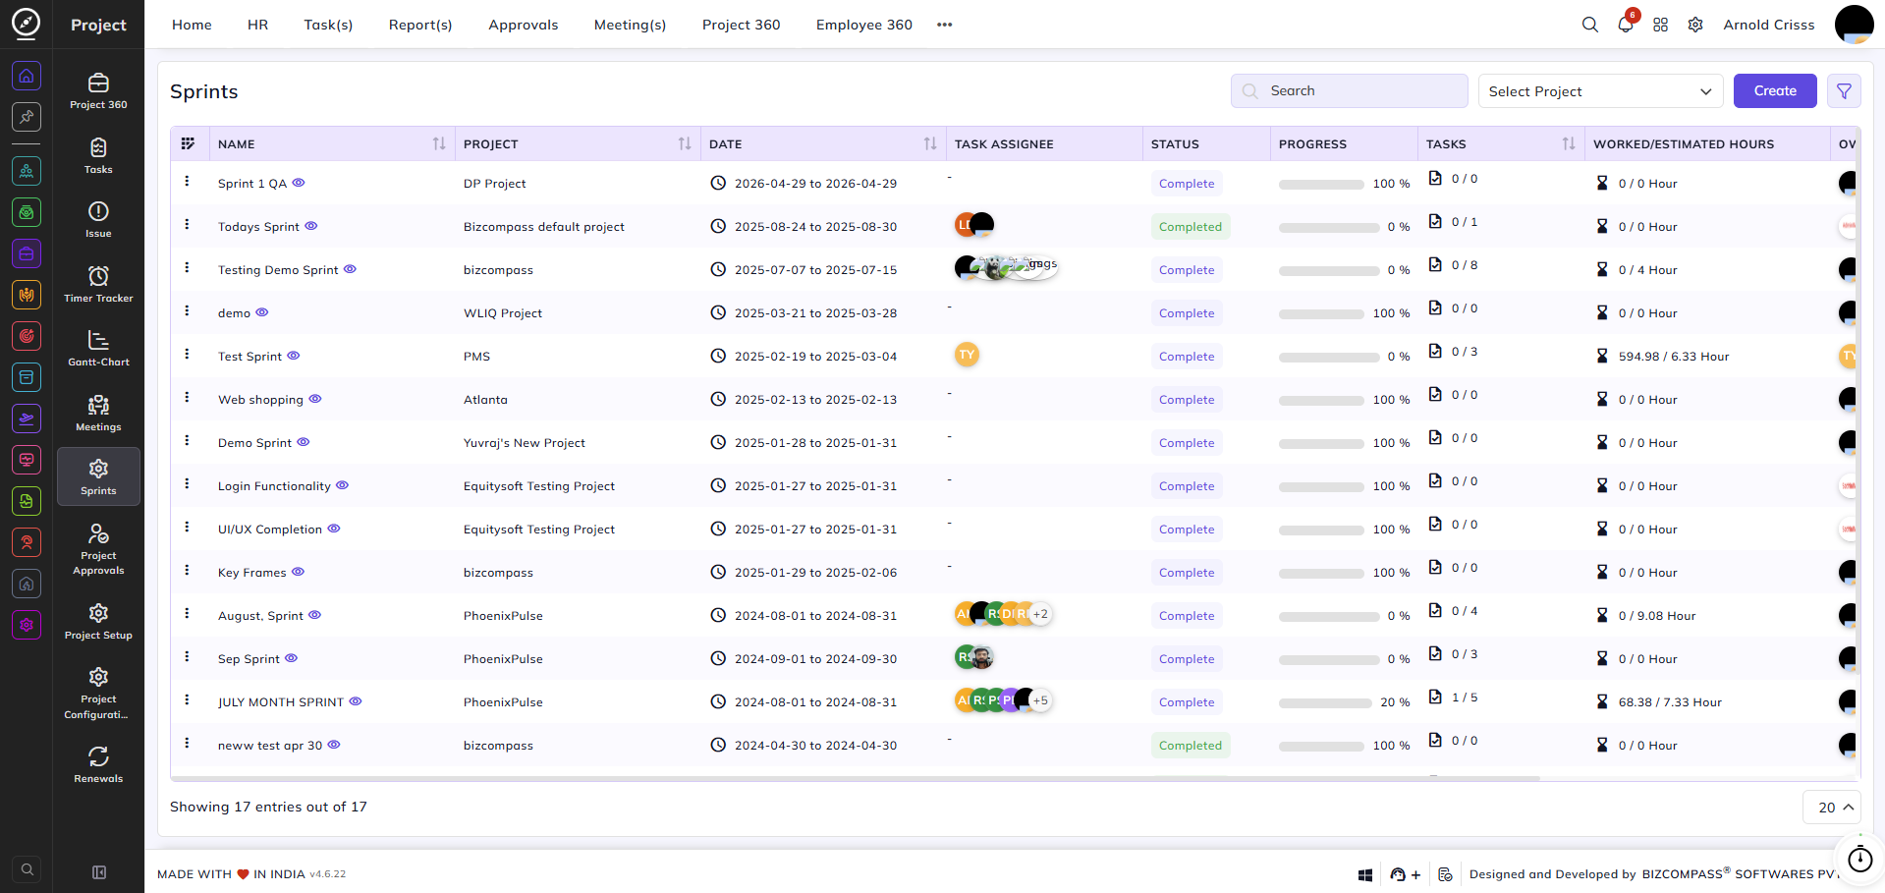Click the filter funnel icon
This screenshot has height=893, width=1885.
point(1844,90)
